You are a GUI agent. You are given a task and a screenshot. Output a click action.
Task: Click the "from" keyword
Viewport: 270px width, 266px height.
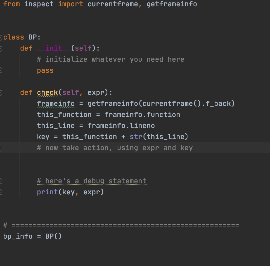pyautogui.click(x=12, y=4)
